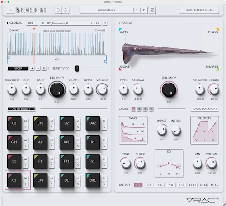Click the left waveform start handle
The image size is (226, 206).
click(x=9, y=57)
